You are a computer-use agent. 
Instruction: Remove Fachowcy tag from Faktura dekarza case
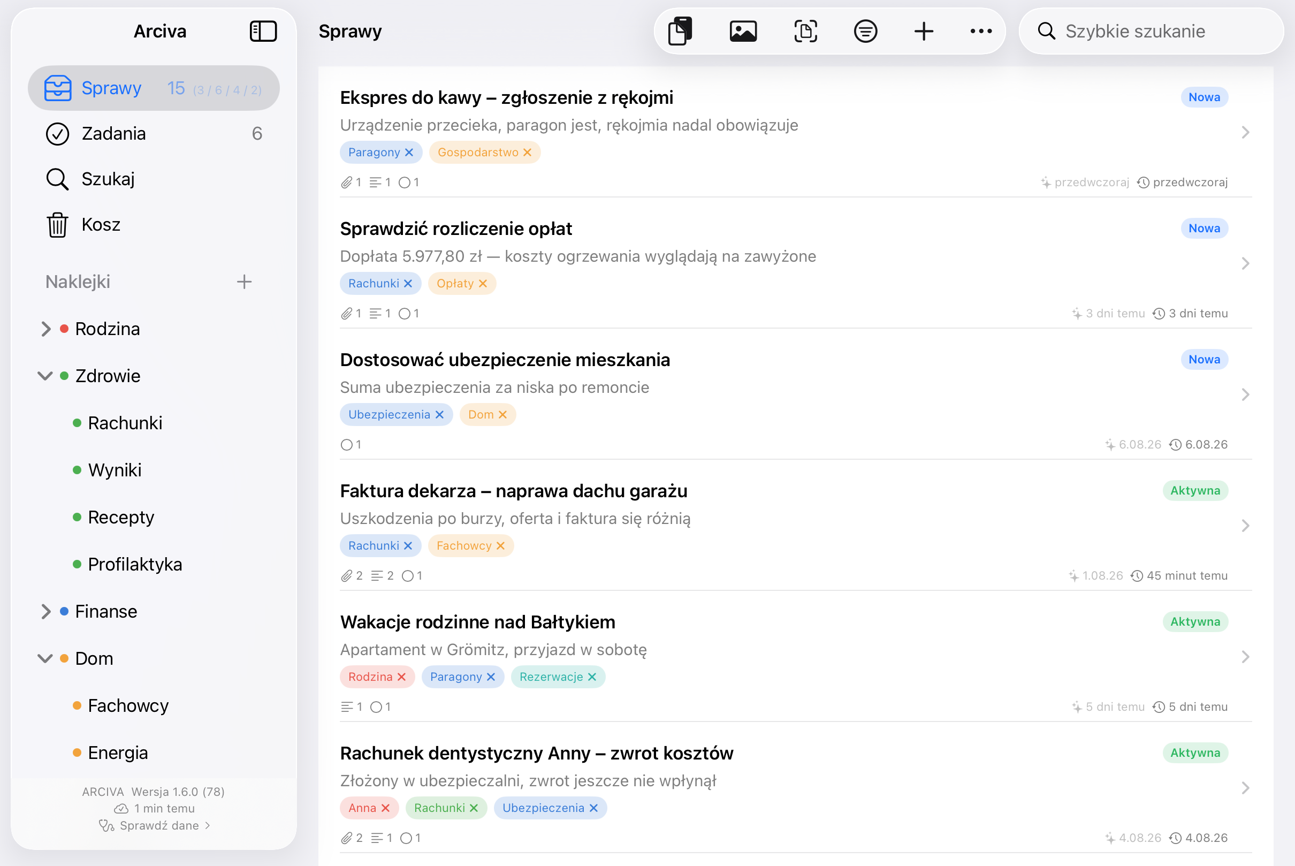tap(500, 546)
